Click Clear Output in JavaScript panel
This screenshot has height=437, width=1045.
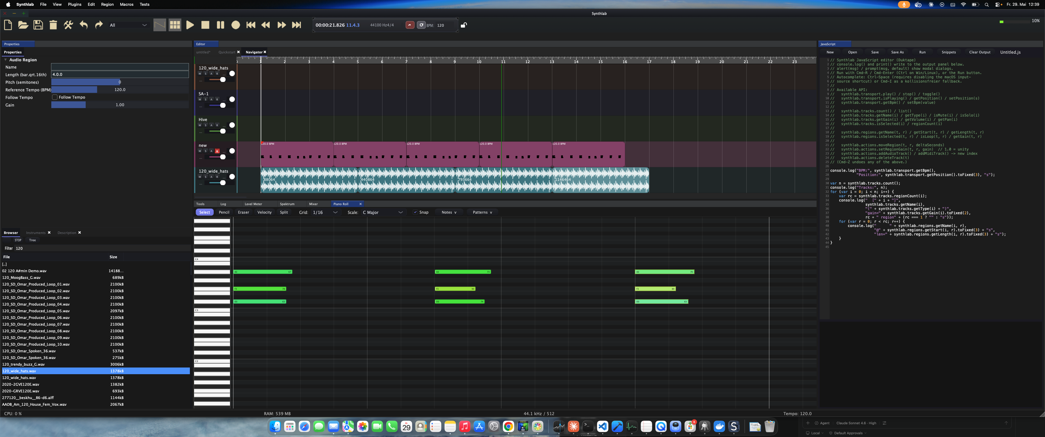coord(980,52)
